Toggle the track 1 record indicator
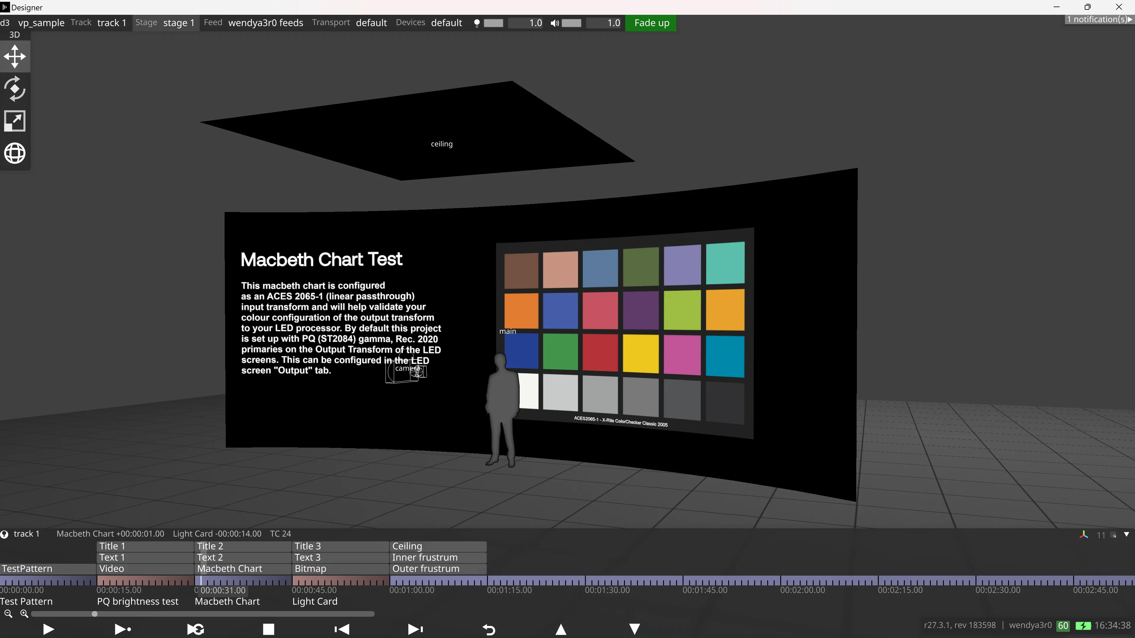Image resolution: width=1135 pixels, height=638 pixels. [x=5, y=534]
